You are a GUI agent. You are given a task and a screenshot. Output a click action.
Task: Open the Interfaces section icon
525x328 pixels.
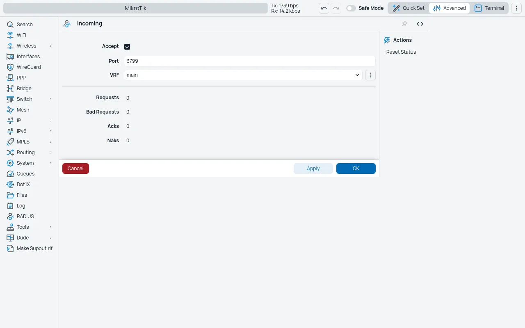[x=10, y=57]
